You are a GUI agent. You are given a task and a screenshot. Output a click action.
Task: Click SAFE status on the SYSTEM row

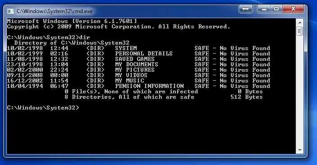(202, 48)
